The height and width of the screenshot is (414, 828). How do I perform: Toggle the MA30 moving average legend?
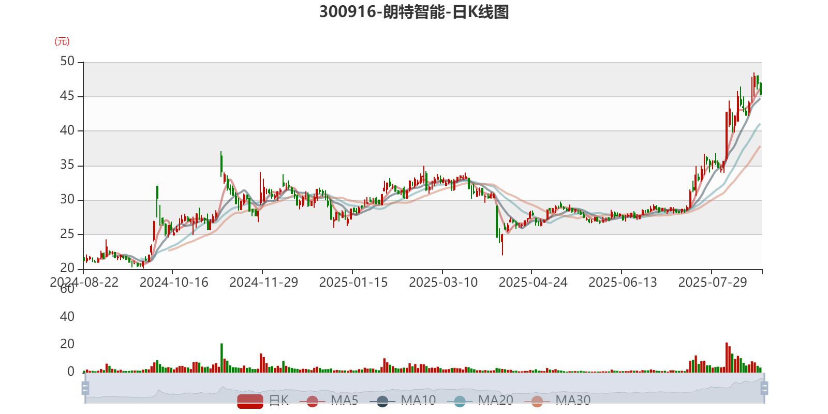(x=557, y=401)
